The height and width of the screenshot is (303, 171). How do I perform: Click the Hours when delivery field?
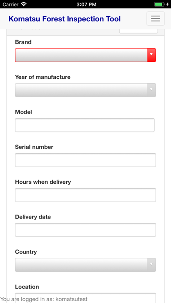click(85, 195)
